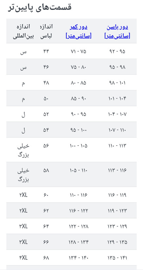Select the ۳XL label in row ۶۶
The width and height of the screenshot is (143, 270).
click(23, 242)
